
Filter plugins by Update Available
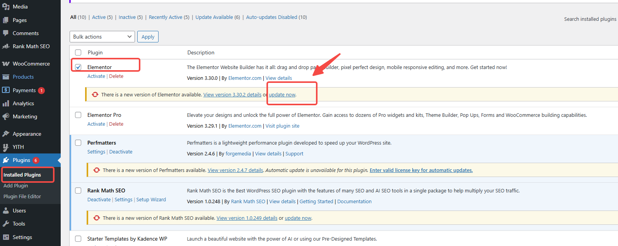pos(214,17)
